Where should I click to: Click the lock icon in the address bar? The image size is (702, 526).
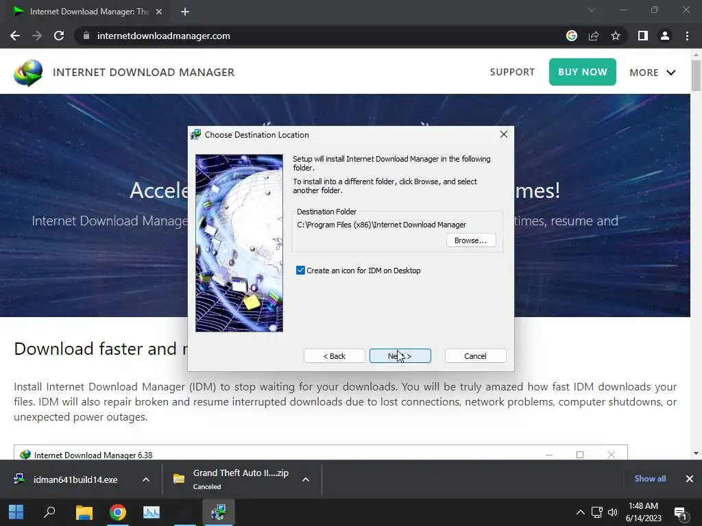[x=86, y=36]
